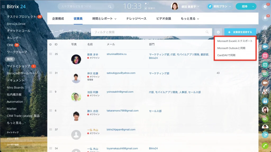Click the right panel search magnifier icon

coord(265,37)
